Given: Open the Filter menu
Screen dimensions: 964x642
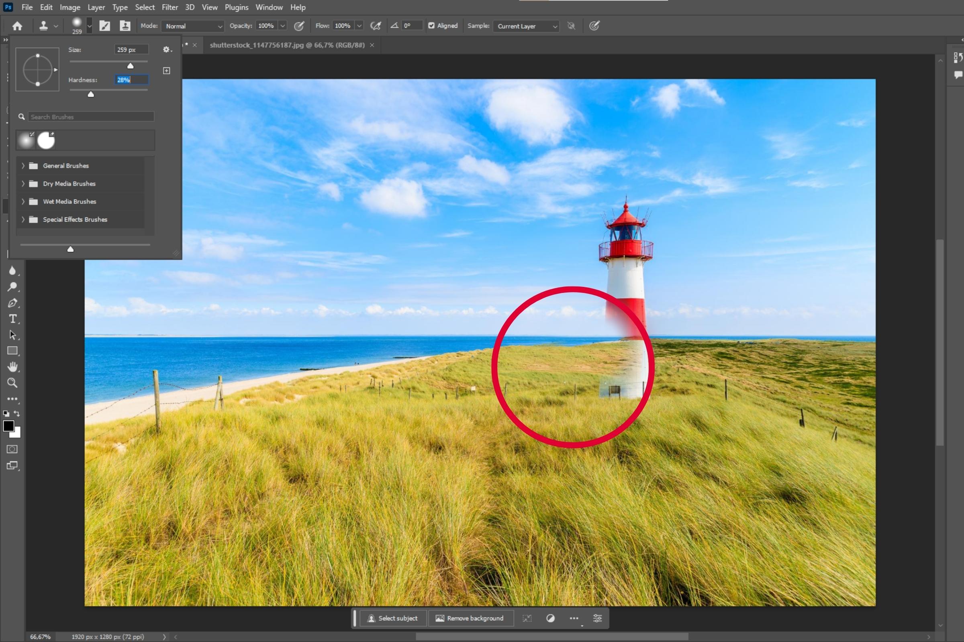Looking at the screenshot, I should click(x=170, y=7).
